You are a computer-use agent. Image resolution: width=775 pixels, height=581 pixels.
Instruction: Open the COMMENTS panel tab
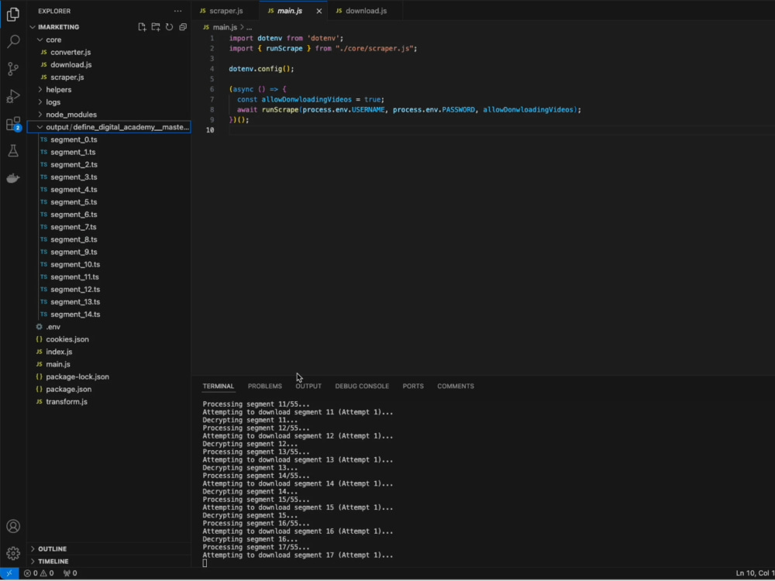click(x=456, y=387)
